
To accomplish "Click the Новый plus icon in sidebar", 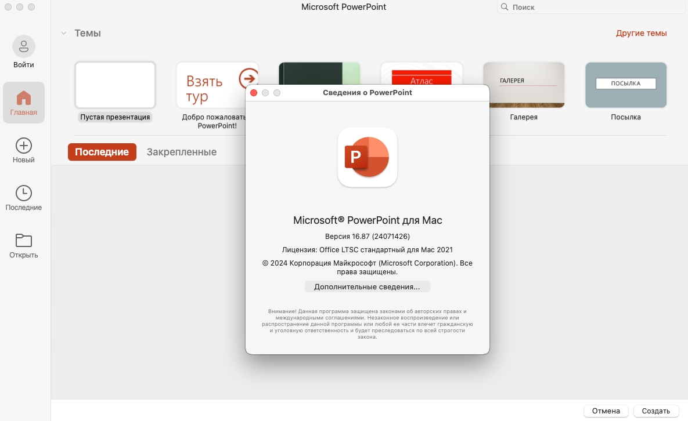I will pos(24,145).
